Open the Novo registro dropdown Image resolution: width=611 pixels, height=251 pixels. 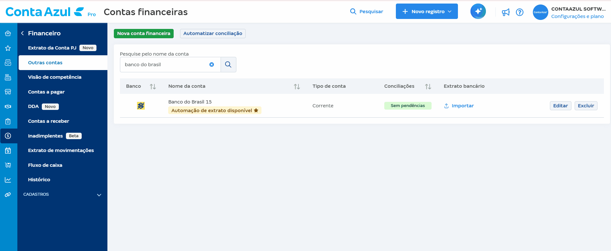pos(427,11)
